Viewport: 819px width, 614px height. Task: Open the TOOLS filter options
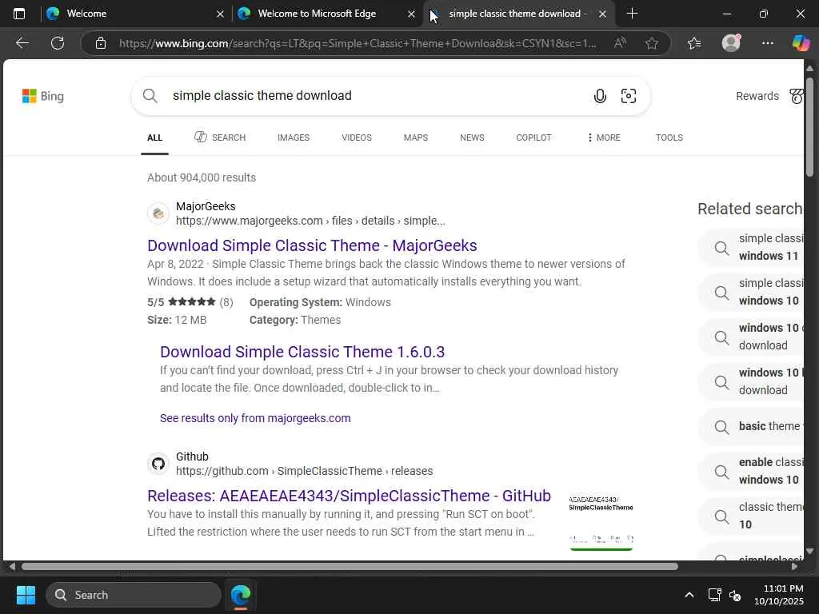click(669, 138)
